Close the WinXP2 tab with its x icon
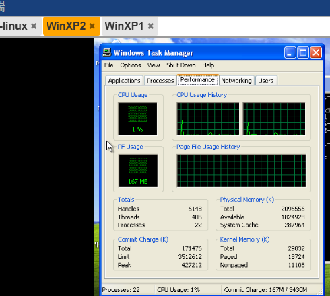 pos(92,26)
